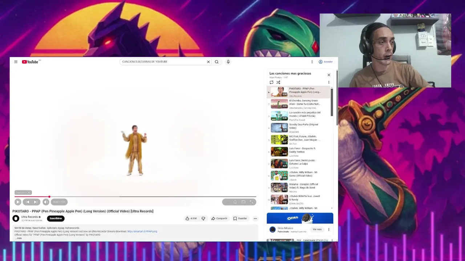Open the Ultra Records channel avatar

(x=16, y=218)
